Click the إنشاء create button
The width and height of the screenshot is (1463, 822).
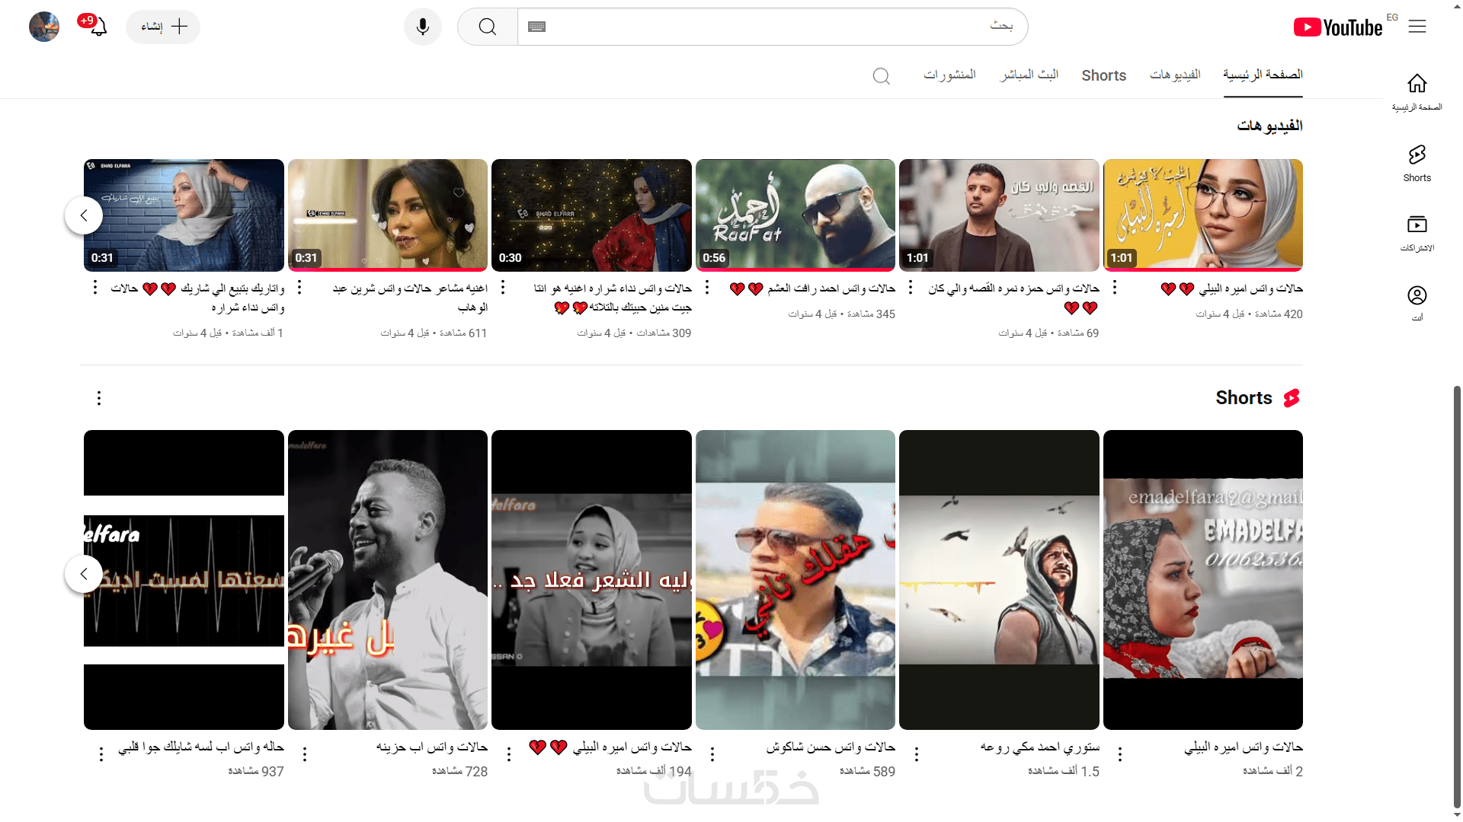pyautogui.click(x=163, y=27)
